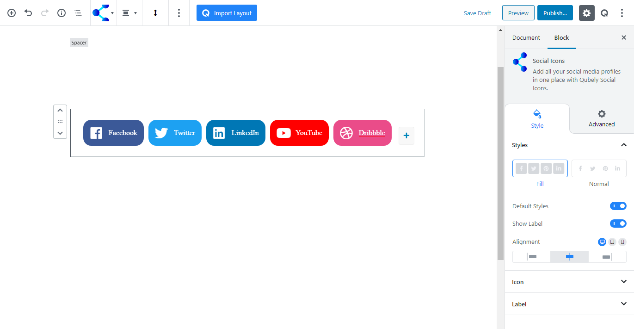Open block more options menu
Viewport: 634px width, 329px height.
(179, 13)
